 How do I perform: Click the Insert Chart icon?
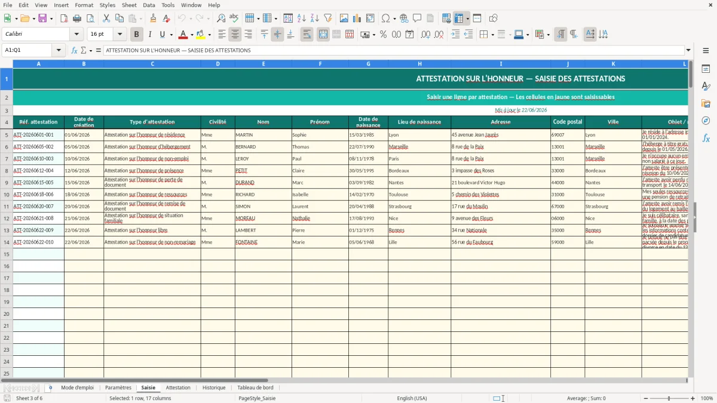357,19
